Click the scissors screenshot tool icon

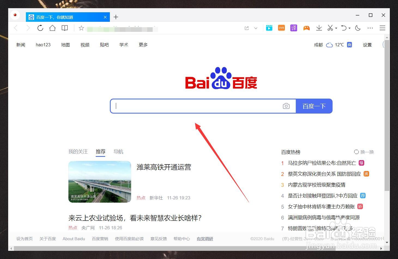(330, 28)
